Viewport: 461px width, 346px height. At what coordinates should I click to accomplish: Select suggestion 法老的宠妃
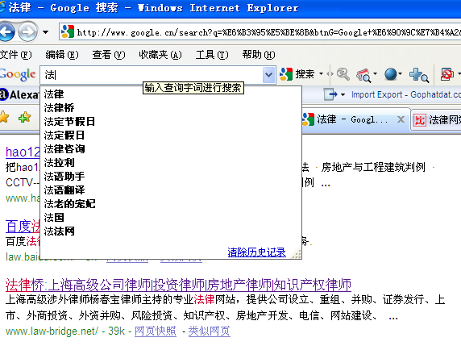tap(171, 203)
